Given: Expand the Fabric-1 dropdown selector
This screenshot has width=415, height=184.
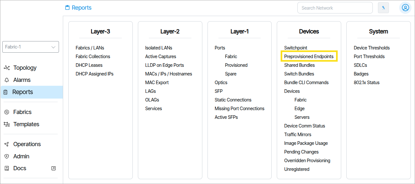Looking at the screenshot, I should (31, 47).
